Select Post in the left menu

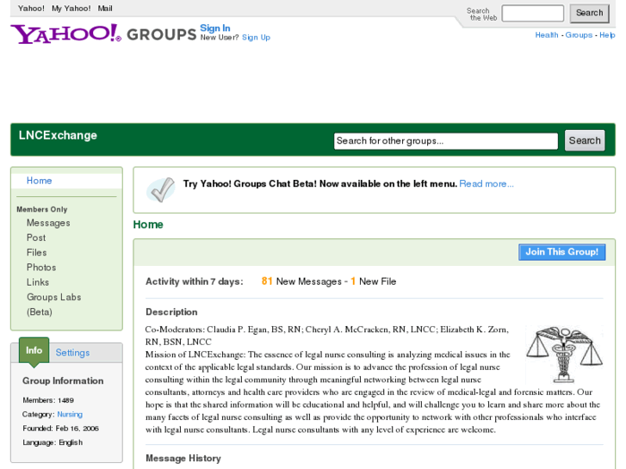(36, 238)
